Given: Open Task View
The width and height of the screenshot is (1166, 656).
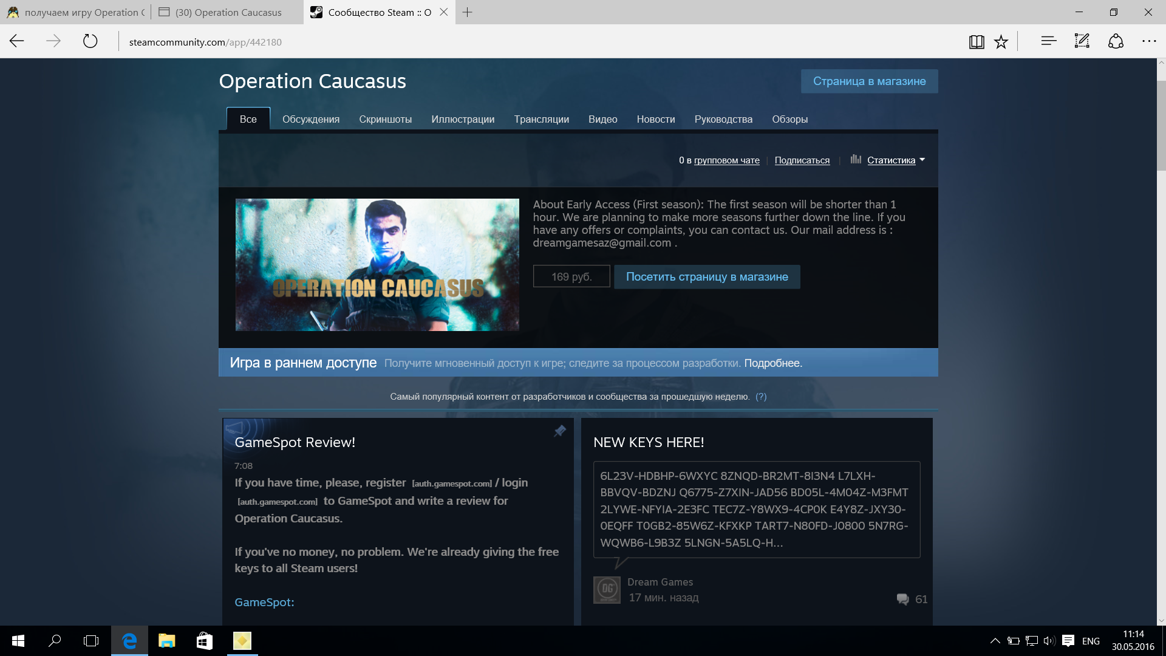Looking at the screenshot, I should tap(91, 641).
